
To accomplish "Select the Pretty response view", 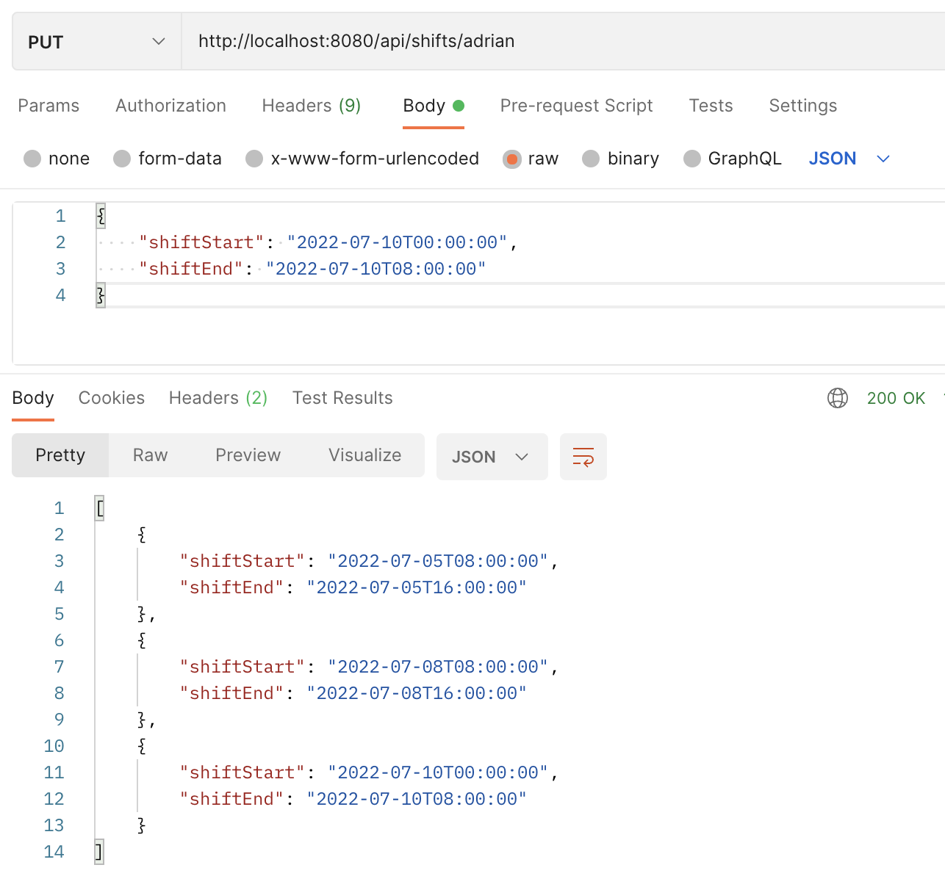I will [x=60, y=455].
